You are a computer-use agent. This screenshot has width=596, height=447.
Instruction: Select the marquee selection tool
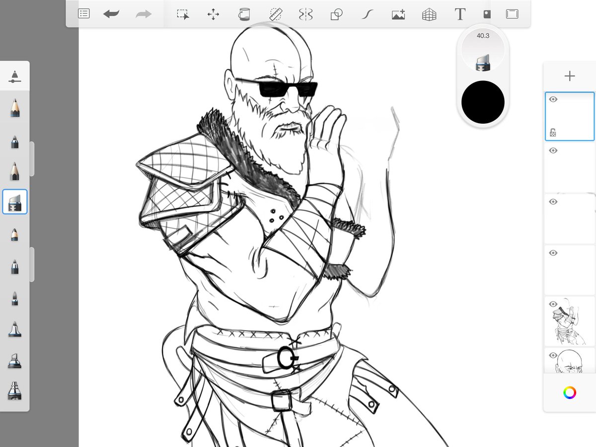point(183,14)
